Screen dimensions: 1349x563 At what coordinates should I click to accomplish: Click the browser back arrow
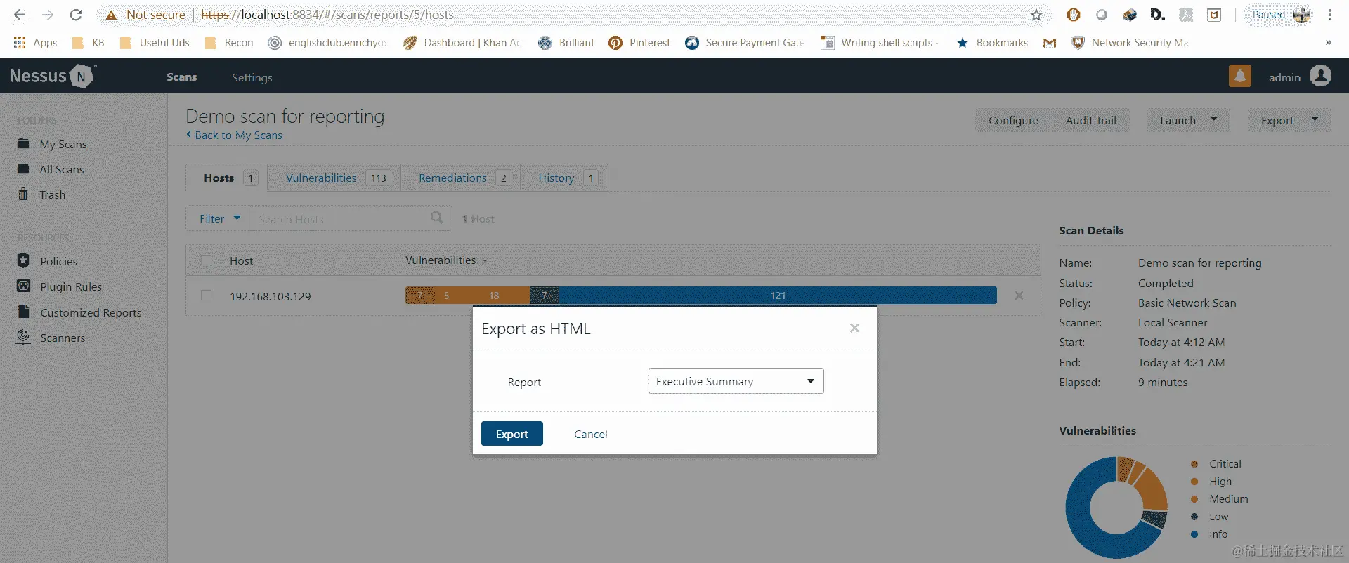click(x=20, y=15)
